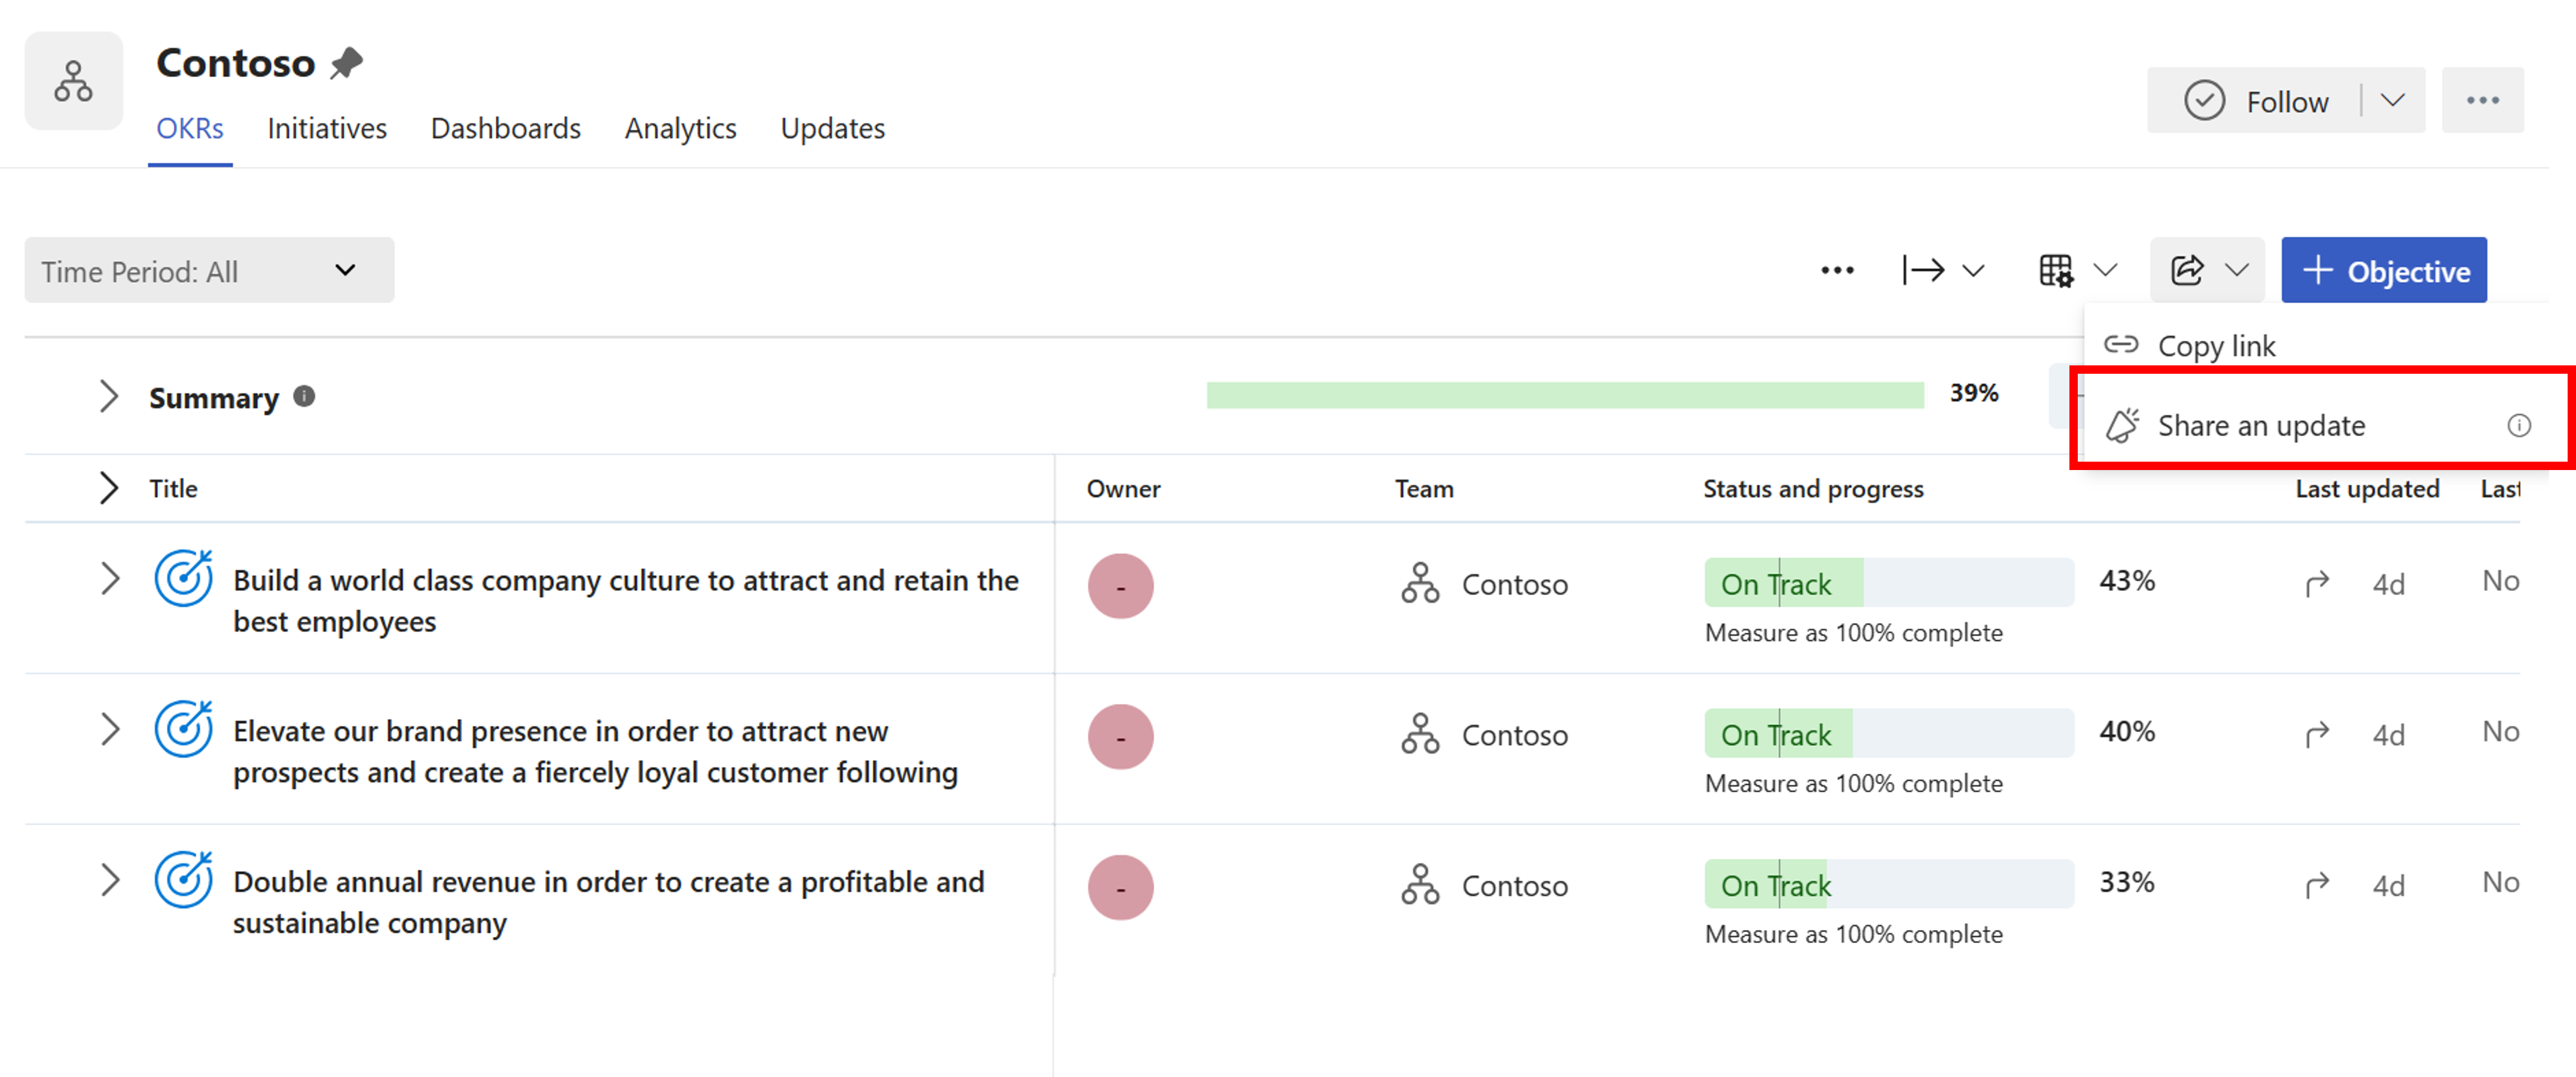The height and width of the screenshot is (1077, 2576).
Task: Click the Title column header text
Action: [174, 489]
